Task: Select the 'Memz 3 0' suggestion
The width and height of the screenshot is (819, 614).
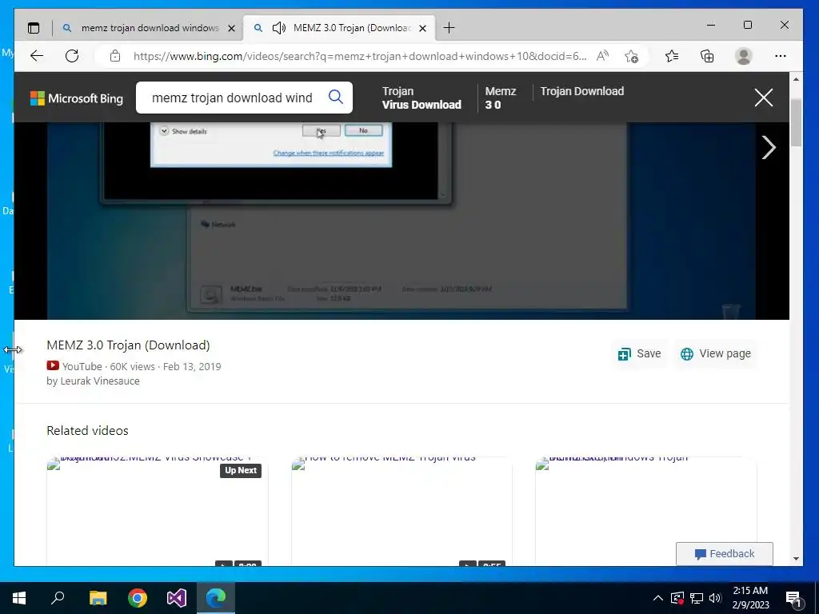Action: pyautogui.click(x=501, y=98)
